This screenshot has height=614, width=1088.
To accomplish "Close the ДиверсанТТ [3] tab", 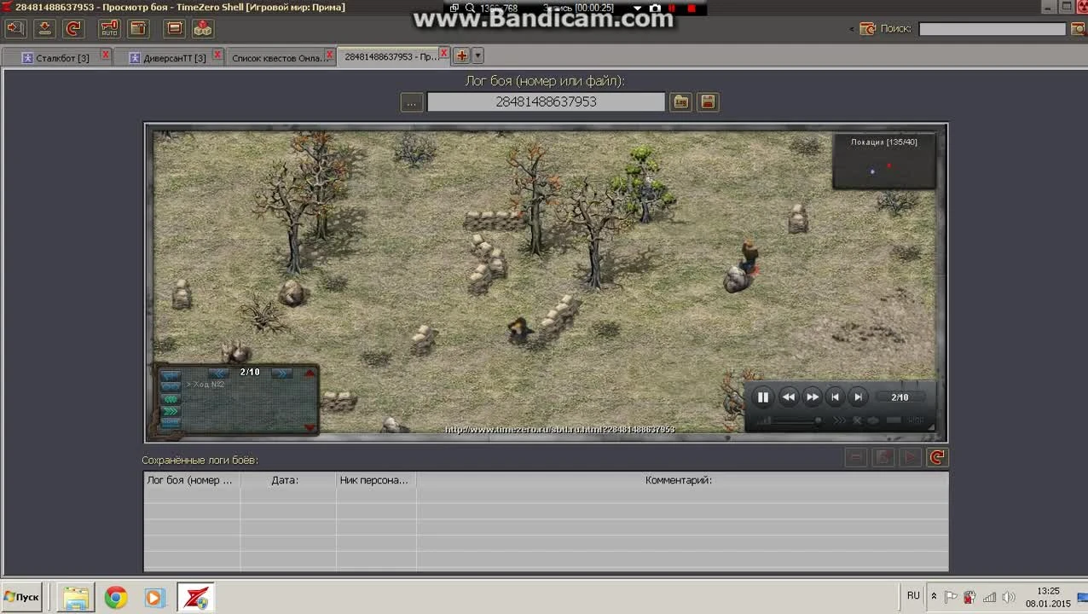I will [x=217, y=55].
